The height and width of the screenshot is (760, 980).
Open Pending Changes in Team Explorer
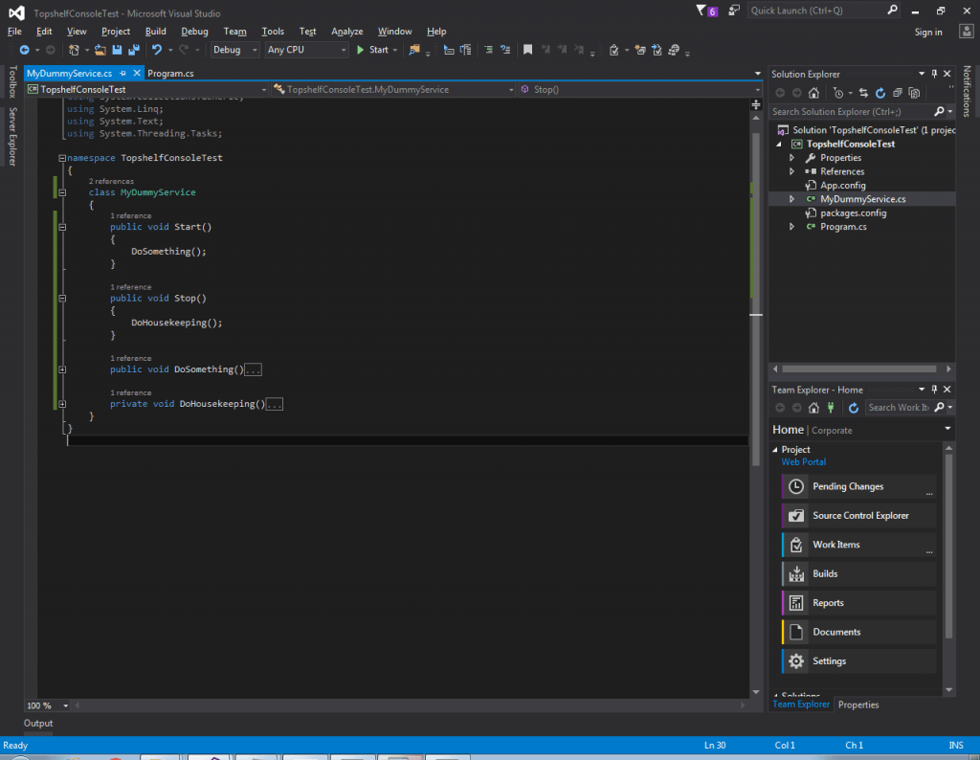point(858,487)
